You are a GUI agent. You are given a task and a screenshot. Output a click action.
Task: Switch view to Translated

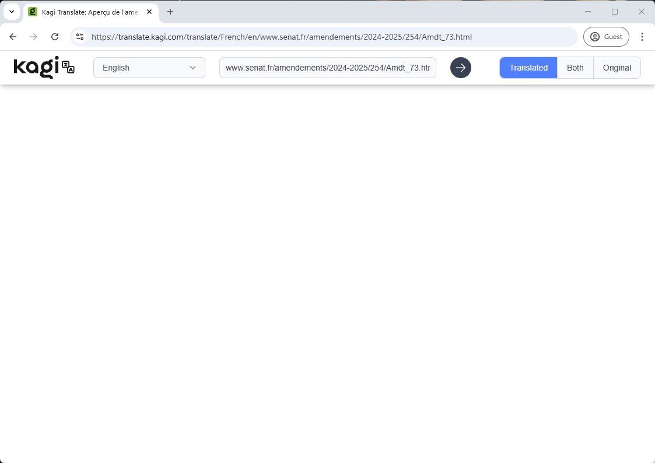[528, 68]
